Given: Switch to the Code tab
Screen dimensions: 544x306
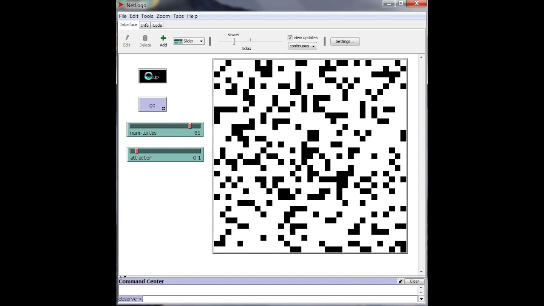Looking at the screenshot, I should coord(157,25).
